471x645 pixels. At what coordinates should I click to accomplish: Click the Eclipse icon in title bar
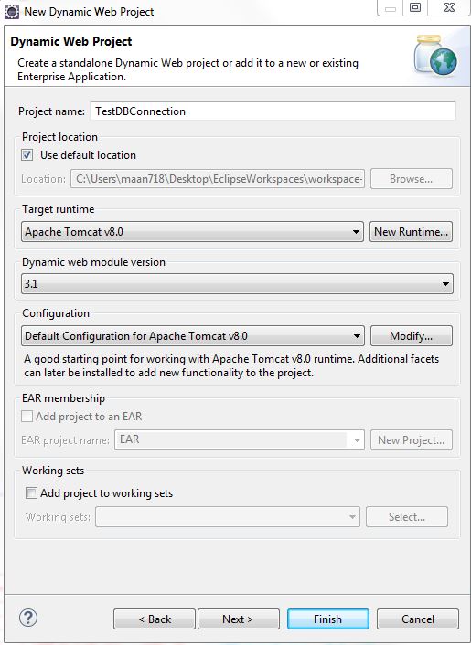11,12
